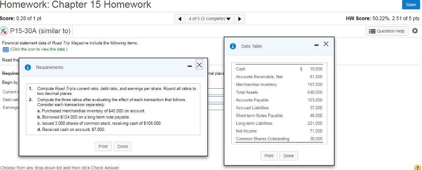This screenshot has width=422, height=170.
Task: Click the data table grid icon
Action: click(x=6, y=50)
